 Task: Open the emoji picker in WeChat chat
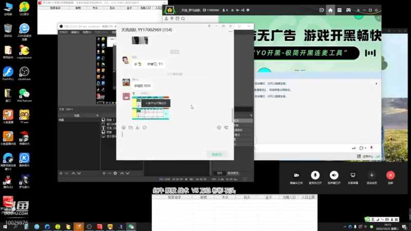click(x=123, y=127)
